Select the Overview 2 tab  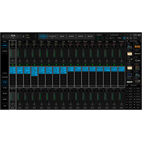52,37
